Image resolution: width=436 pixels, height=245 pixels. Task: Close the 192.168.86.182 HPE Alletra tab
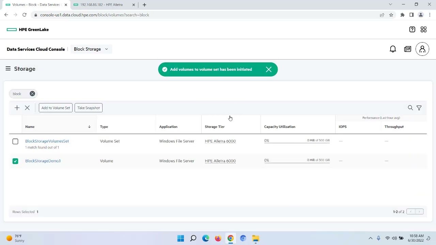click(134, 5)
